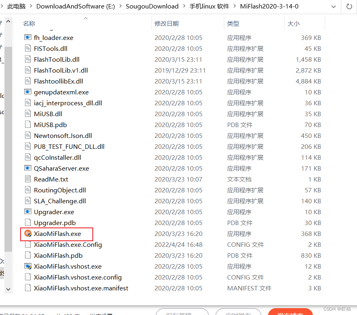Expand the chevron after 手机linux 软件 in the path
The image size is (357, 315).
pos(234,6)
